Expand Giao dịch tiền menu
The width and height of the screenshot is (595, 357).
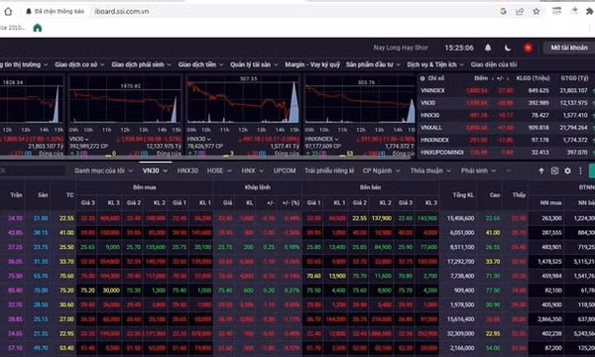[x=200, y=64]
